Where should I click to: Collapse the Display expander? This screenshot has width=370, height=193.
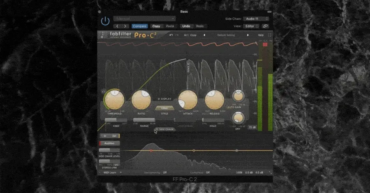164,99
